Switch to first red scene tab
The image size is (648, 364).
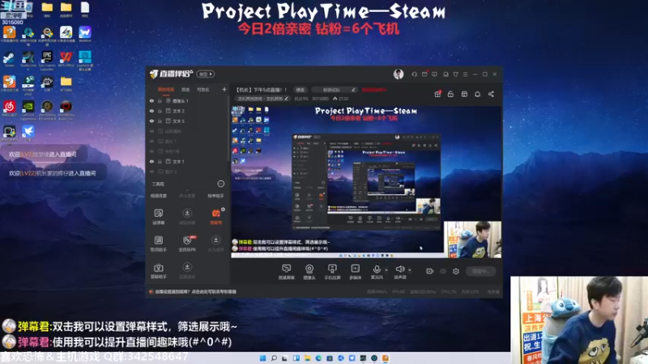click(166, 90)
